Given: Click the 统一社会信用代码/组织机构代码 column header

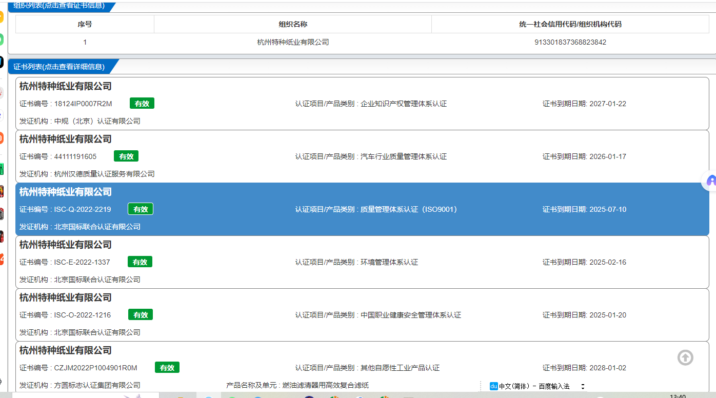Looking at the screenshot, I should pos(570,24).
